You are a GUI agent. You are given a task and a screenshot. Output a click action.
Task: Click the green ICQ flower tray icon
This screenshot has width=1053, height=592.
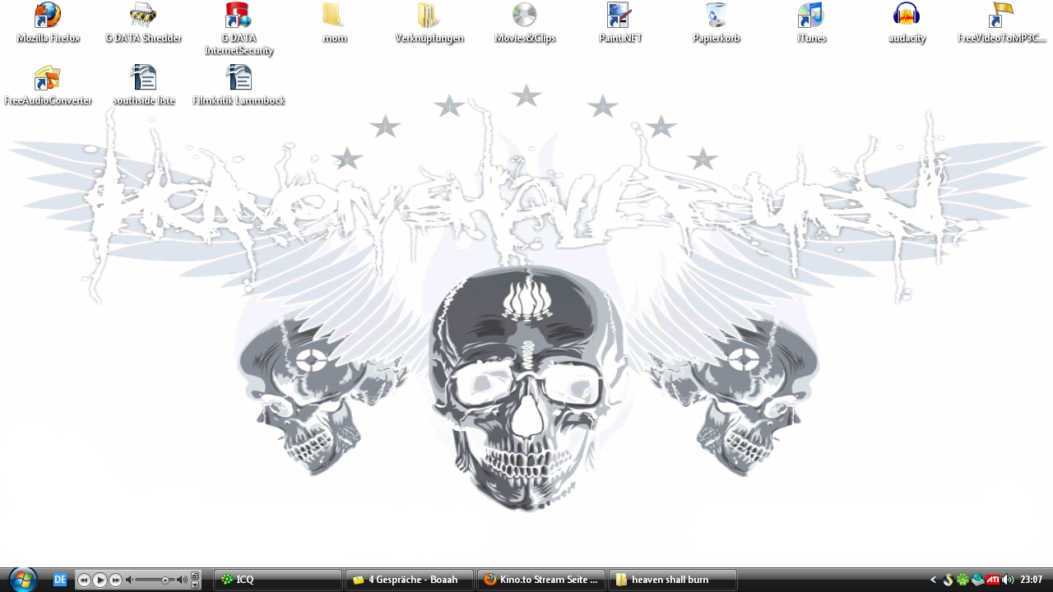[963, 580]
